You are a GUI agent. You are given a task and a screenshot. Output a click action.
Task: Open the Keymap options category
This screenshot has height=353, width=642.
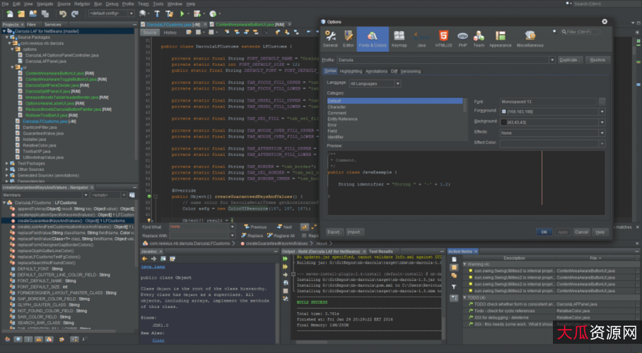pyautogui.click(x=399, y=38)
